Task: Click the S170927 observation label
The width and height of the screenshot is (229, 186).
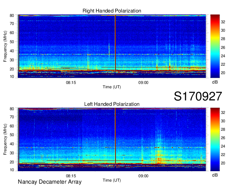Action: pos(198,96)
